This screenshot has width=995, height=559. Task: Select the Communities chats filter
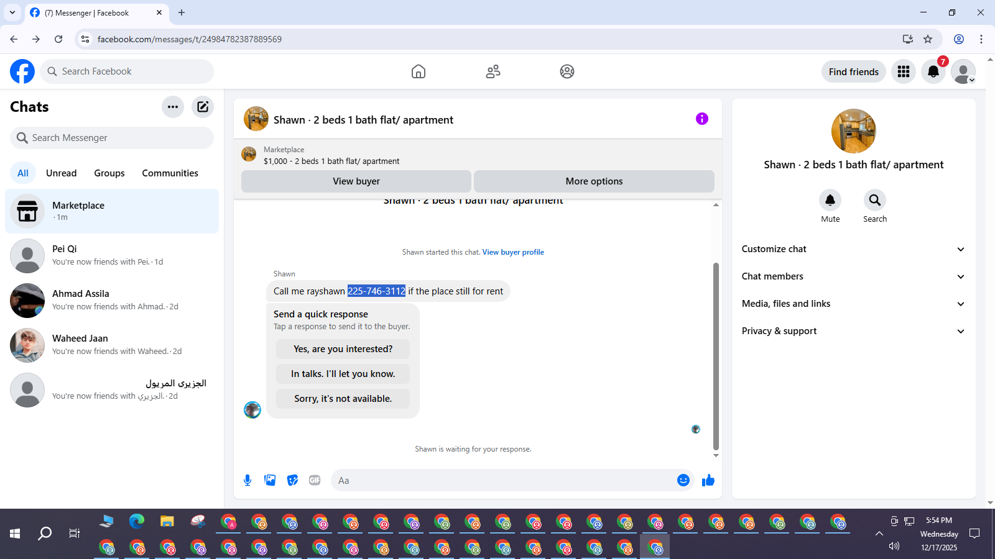(170, 173)
